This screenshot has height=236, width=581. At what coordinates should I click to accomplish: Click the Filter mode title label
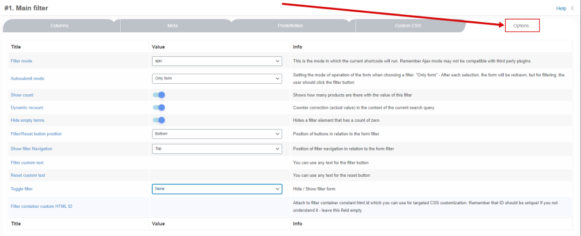coord(22,61)
